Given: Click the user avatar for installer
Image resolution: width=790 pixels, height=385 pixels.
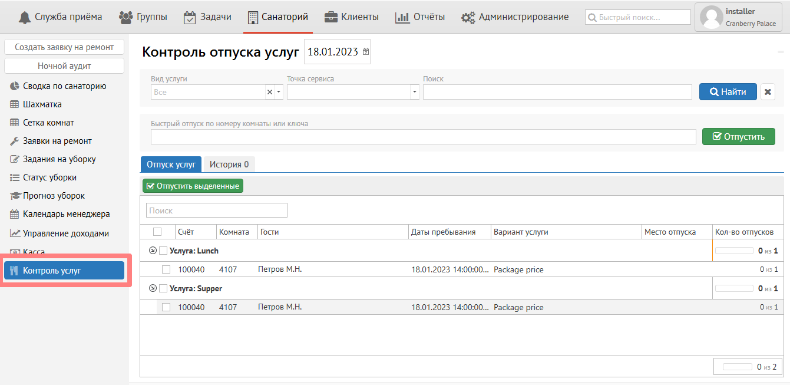Looking at the screenshot, I should point(711,17).
